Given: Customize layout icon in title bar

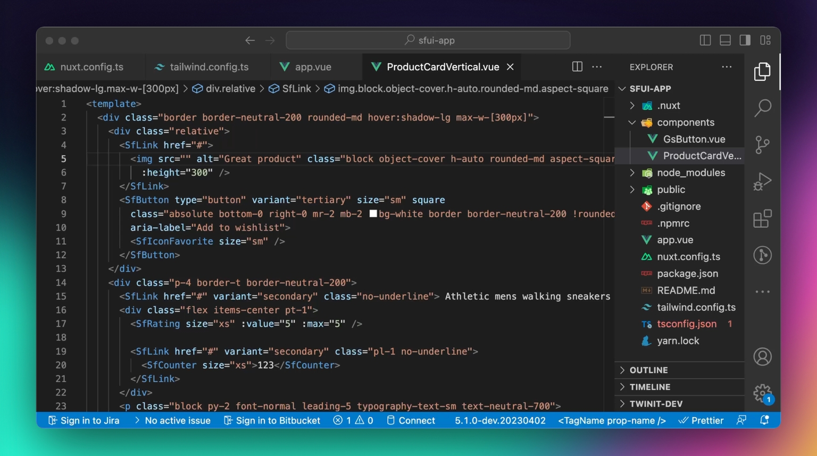Looking at the screenshot, I should 765,40.
